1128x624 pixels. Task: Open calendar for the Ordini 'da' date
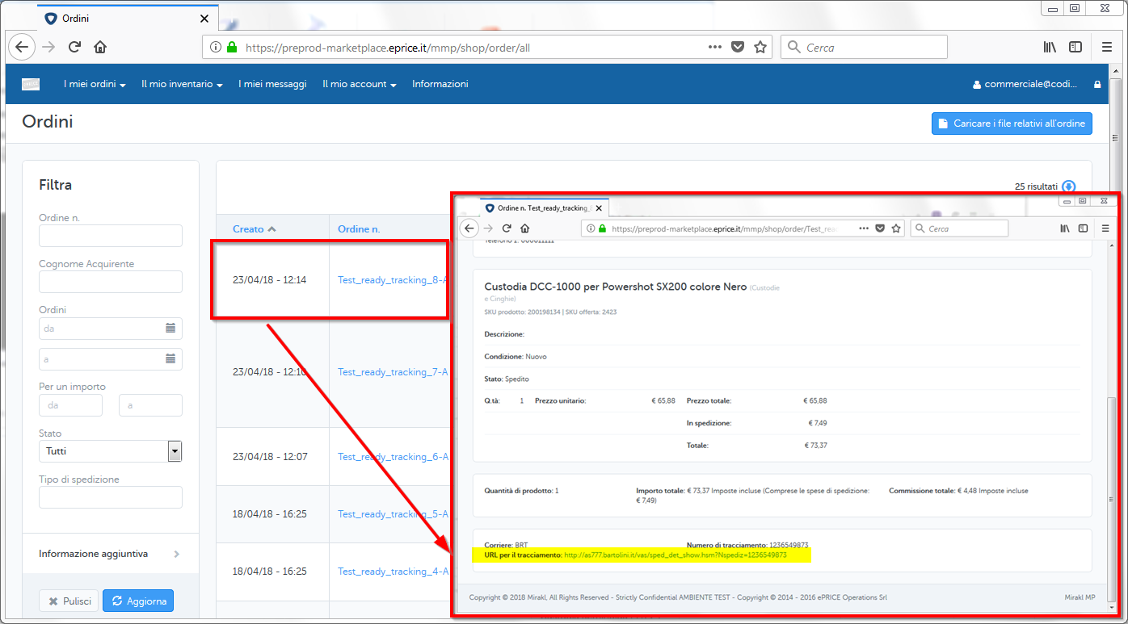tap(170, 328)
